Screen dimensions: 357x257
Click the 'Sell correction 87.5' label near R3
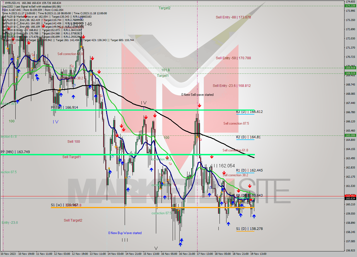coord(236,123)
